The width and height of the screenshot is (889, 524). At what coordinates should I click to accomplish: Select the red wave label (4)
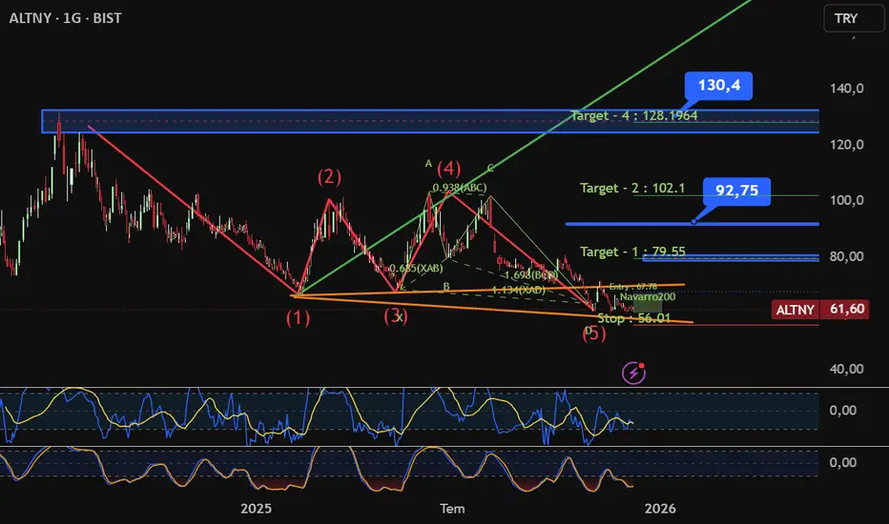[x=448, y=169]
